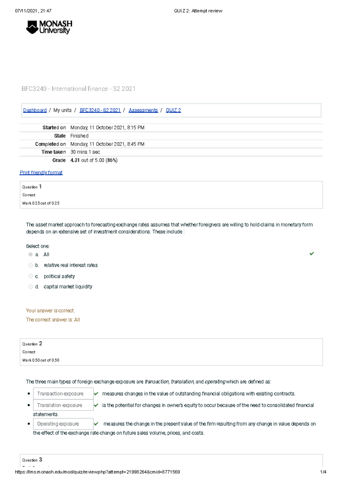The width and height of the screenshot is (342, 483).
Task: Click the lms.monash.edu URL in the footer
Action: [x=97, y=472]
